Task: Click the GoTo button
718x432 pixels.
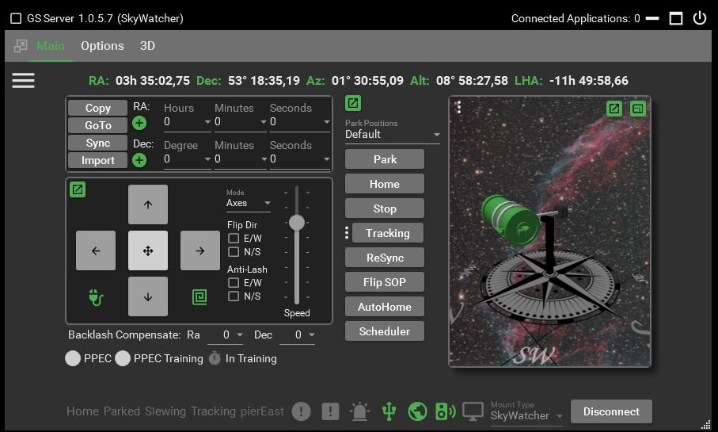Action: (x=97, y=125)
